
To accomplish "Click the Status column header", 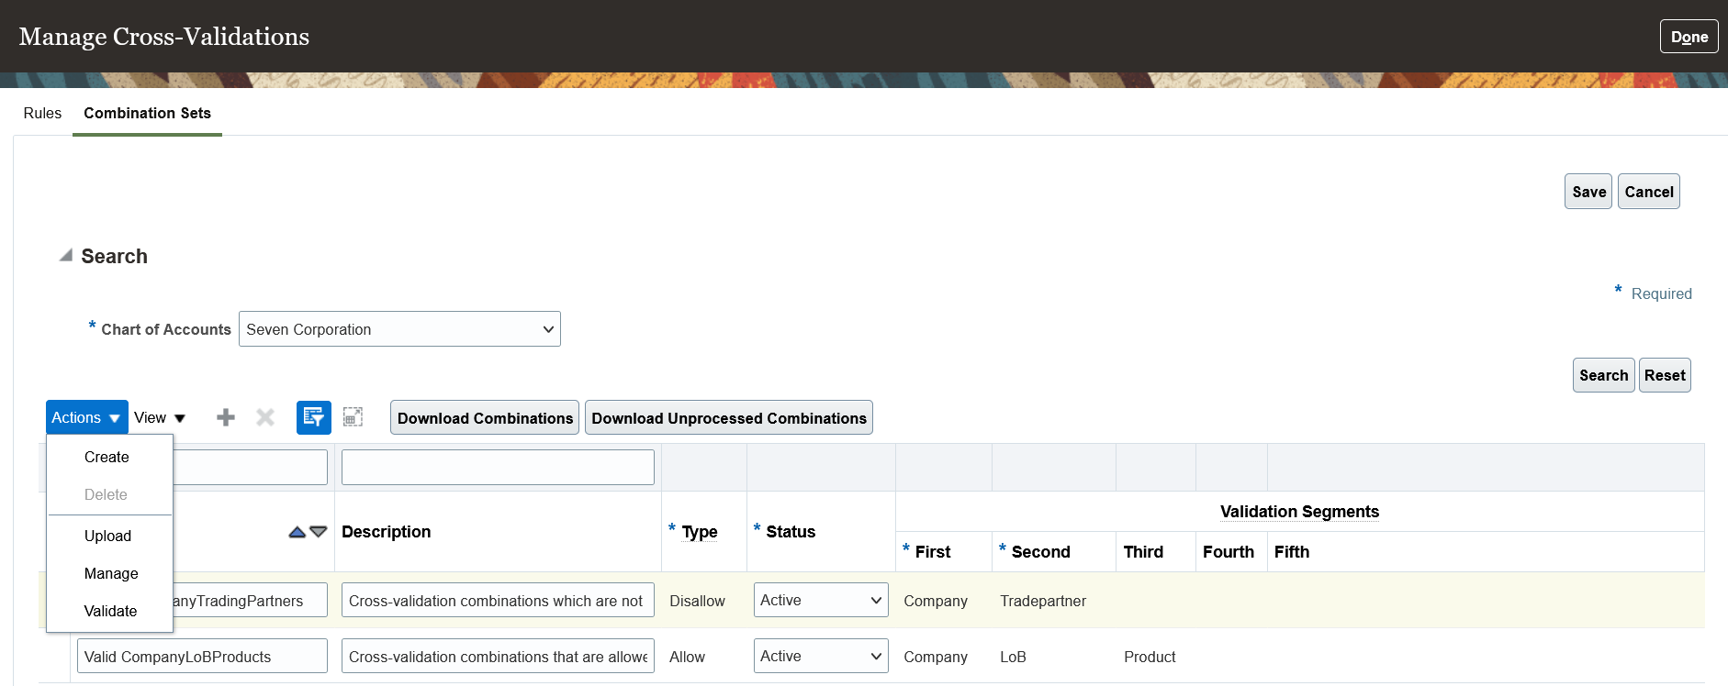I will click(x=791, y=532).
